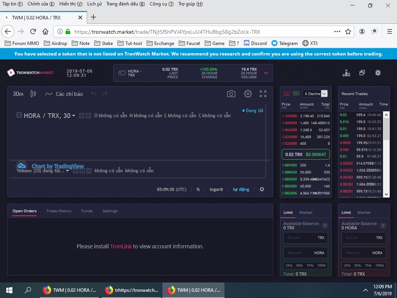This screenshot has height=298, width=397.
Task: Click the chart undo arrow
Action: (94, 94)
